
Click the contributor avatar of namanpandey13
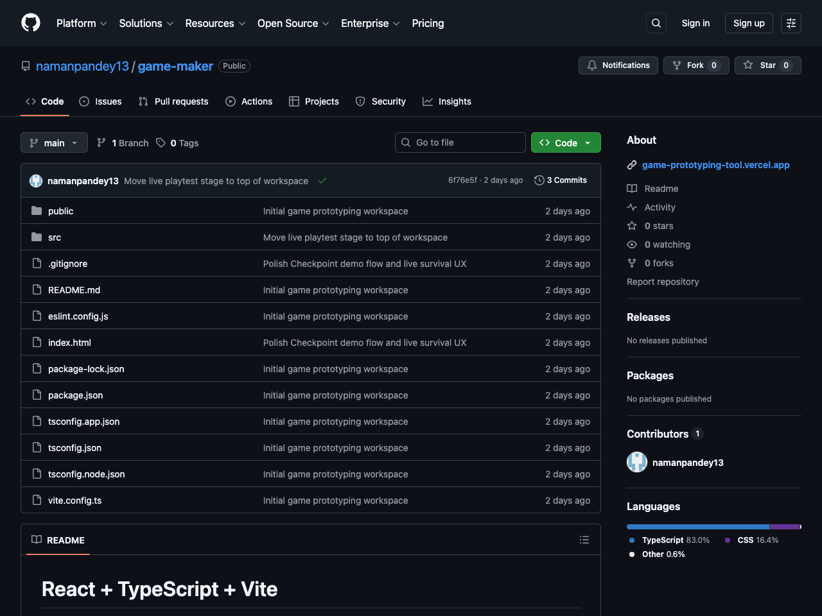[x=637, y=462]
